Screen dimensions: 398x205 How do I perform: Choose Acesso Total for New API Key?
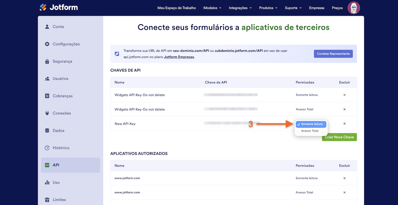[x=311, y=131]
